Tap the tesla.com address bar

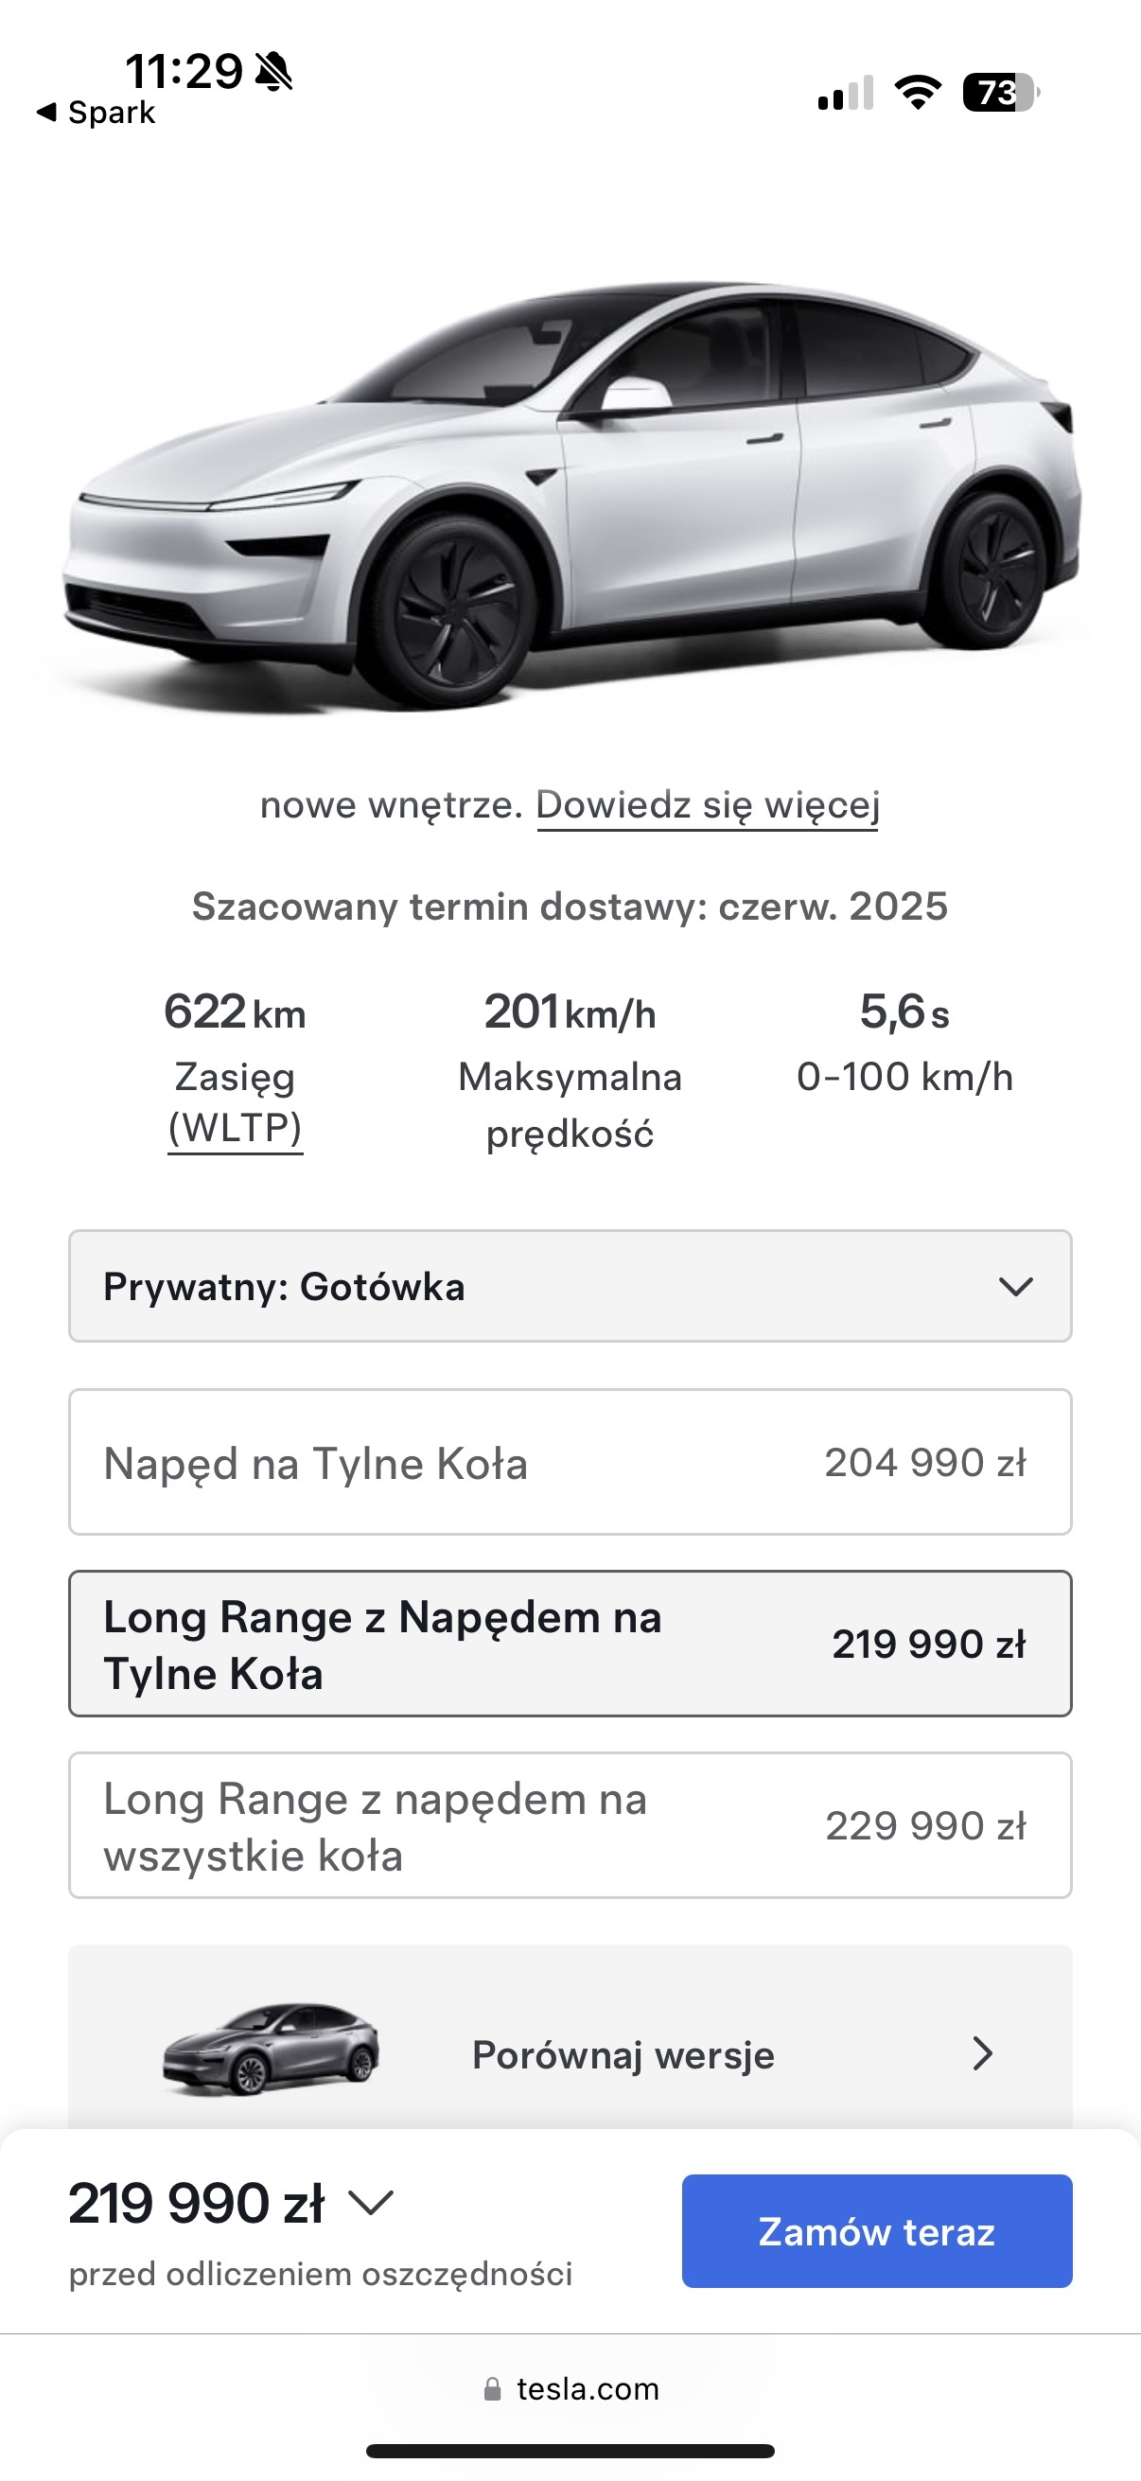tap(588, 2388)
